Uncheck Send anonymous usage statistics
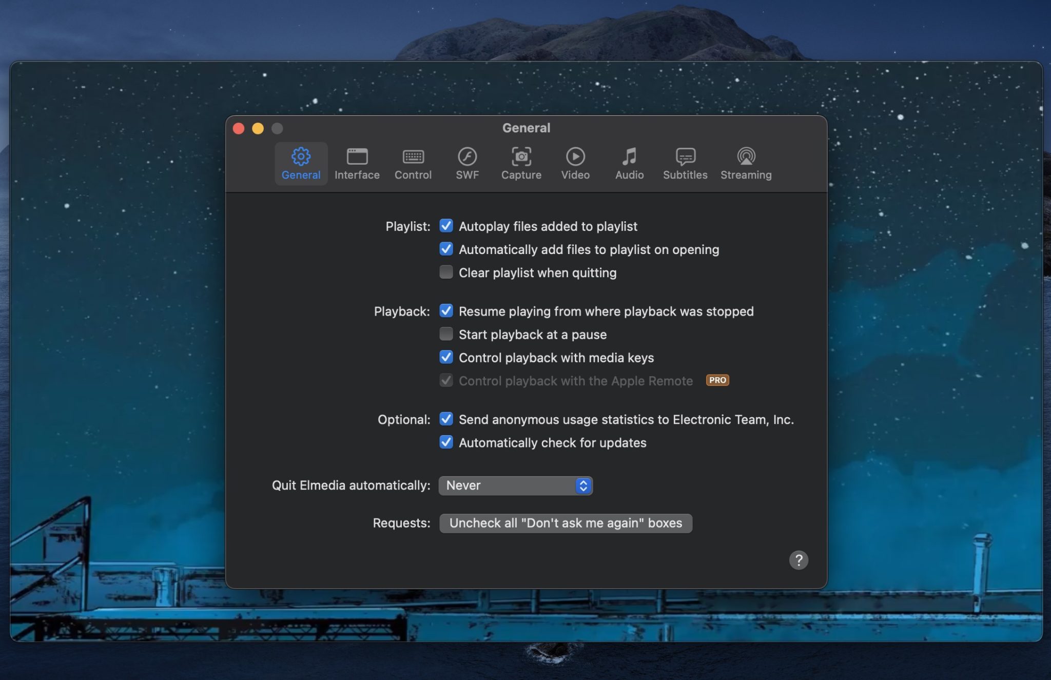The width and height of the screenshot is (1051, 680). (x=446, y=419)
